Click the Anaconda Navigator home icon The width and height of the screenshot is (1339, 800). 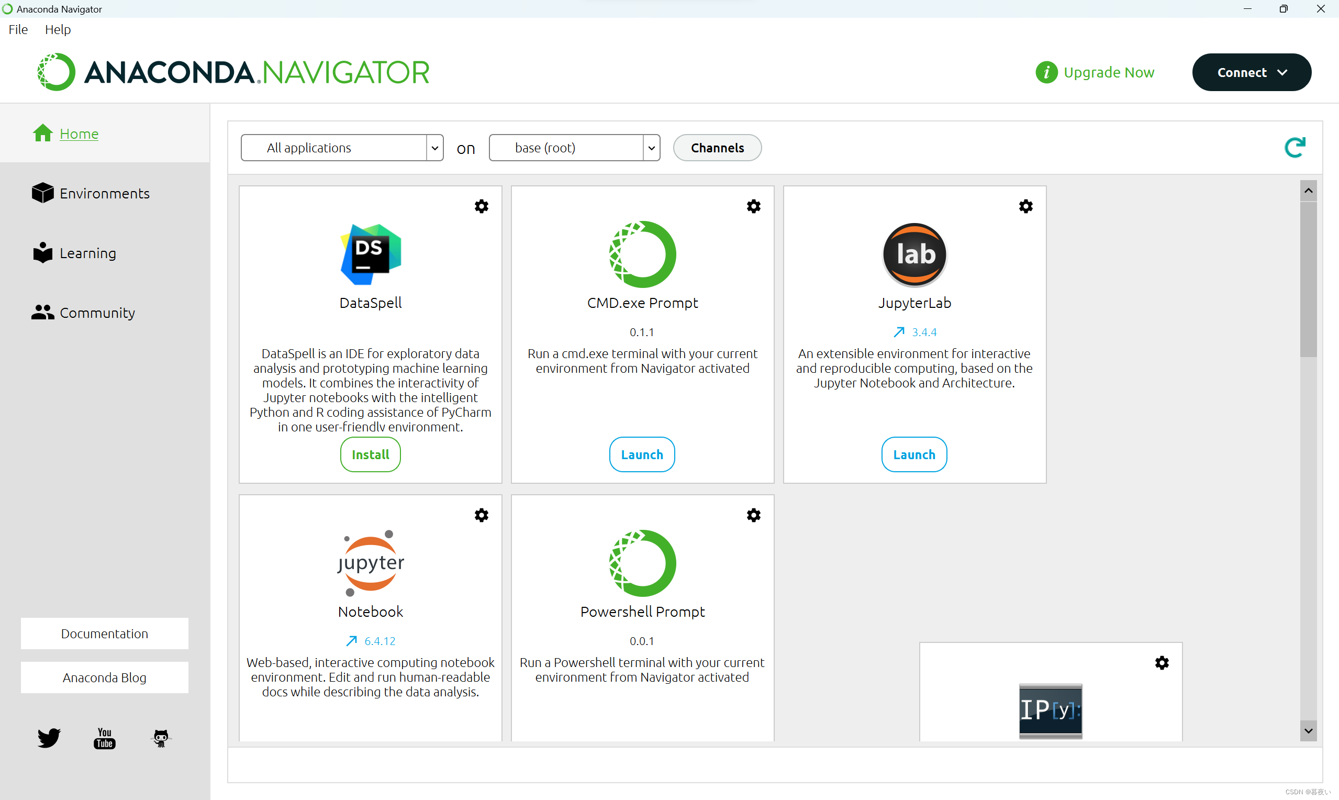(x=43, y=132)
